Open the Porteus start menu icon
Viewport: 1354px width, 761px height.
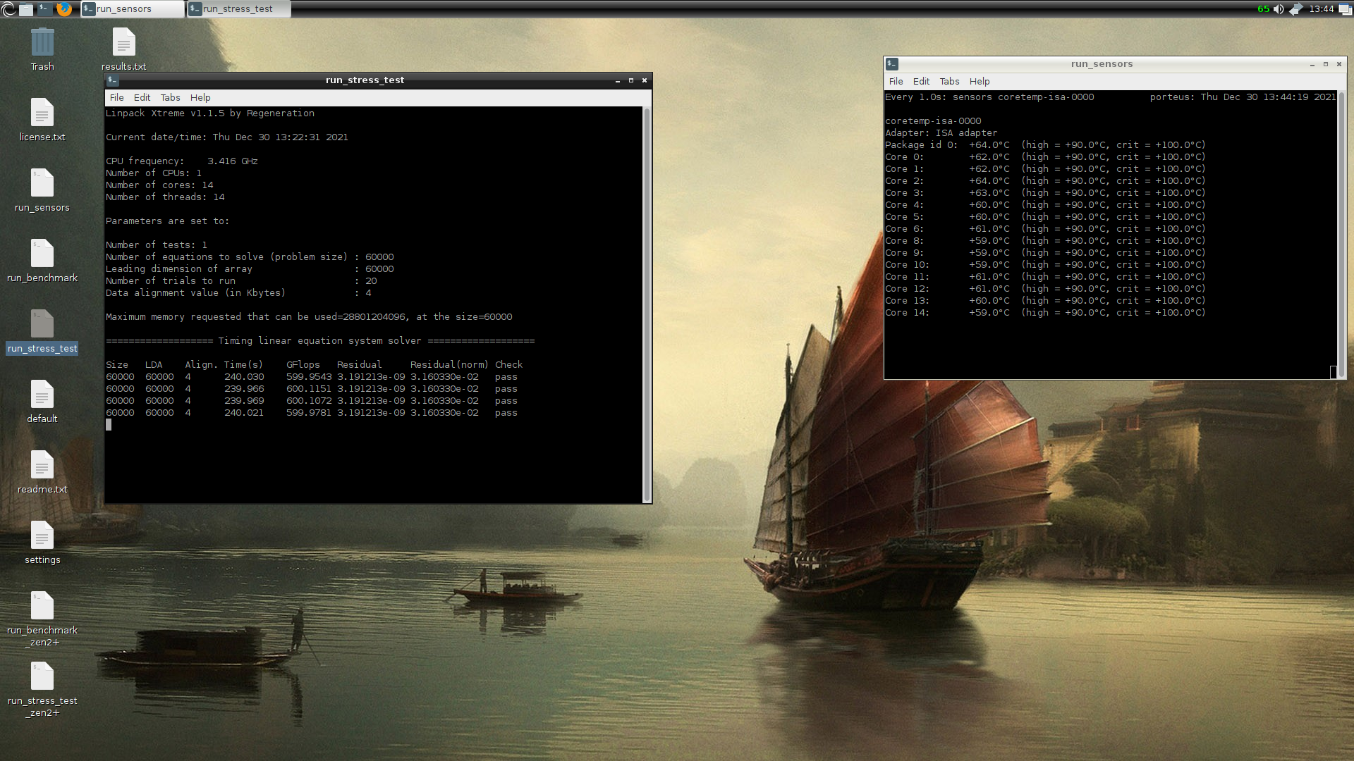(x=8, y=9)
